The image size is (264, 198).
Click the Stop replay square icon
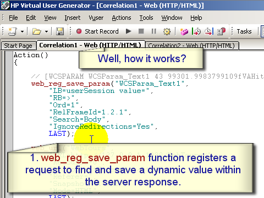point(141,31)
